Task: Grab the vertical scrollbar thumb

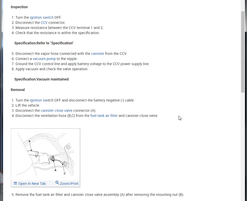Action: [243, 51]
